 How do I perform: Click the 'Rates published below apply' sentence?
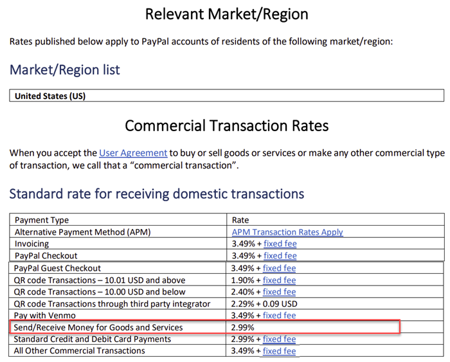point(201,41)
